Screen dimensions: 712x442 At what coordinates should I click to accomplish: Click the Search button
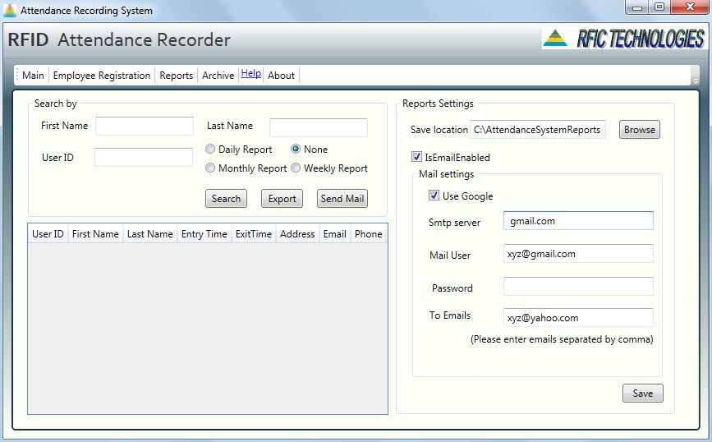coord(226,199)
